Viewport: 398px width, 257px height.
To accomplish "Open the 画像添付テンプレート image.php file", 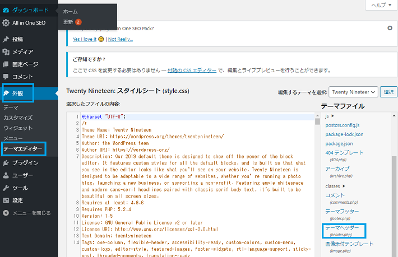I will point(349,244).
